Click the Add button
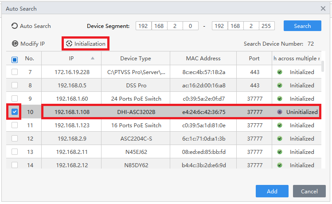 point(272,192)
